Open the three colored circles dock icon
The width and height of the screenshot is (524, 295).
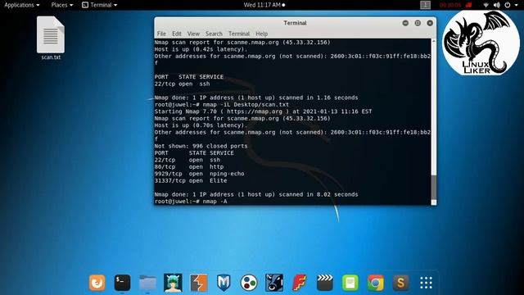pyautogui.click(x=249, y=283)
